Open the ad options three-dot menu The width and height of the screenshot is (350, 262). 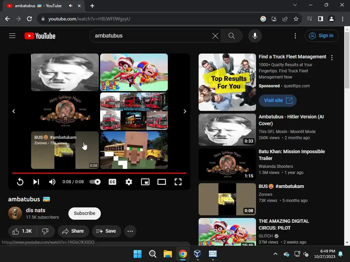tap(332, 57)
